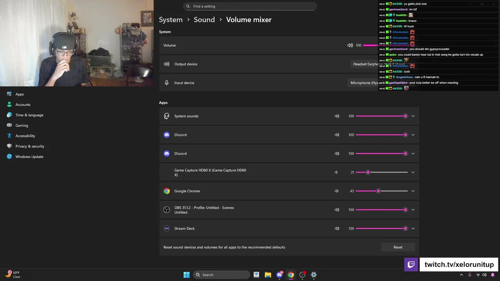The width and height of the screenshot is (500, 281).
Task: Adjust System sounds volume slider
Action: tap(382, 116)
